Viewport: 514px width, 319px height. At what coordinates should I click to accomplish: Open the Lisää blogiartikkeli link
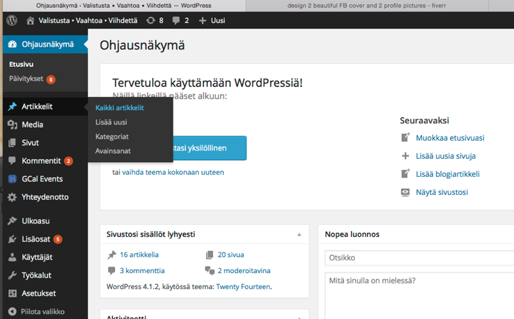coord(448,174)
